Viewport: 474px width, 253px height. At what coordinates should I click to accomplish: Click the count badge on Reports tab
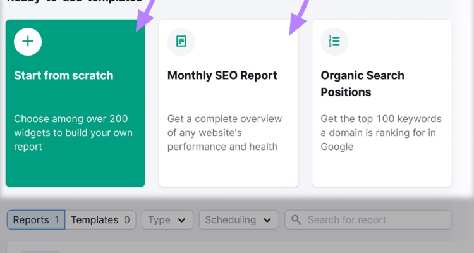56,220
